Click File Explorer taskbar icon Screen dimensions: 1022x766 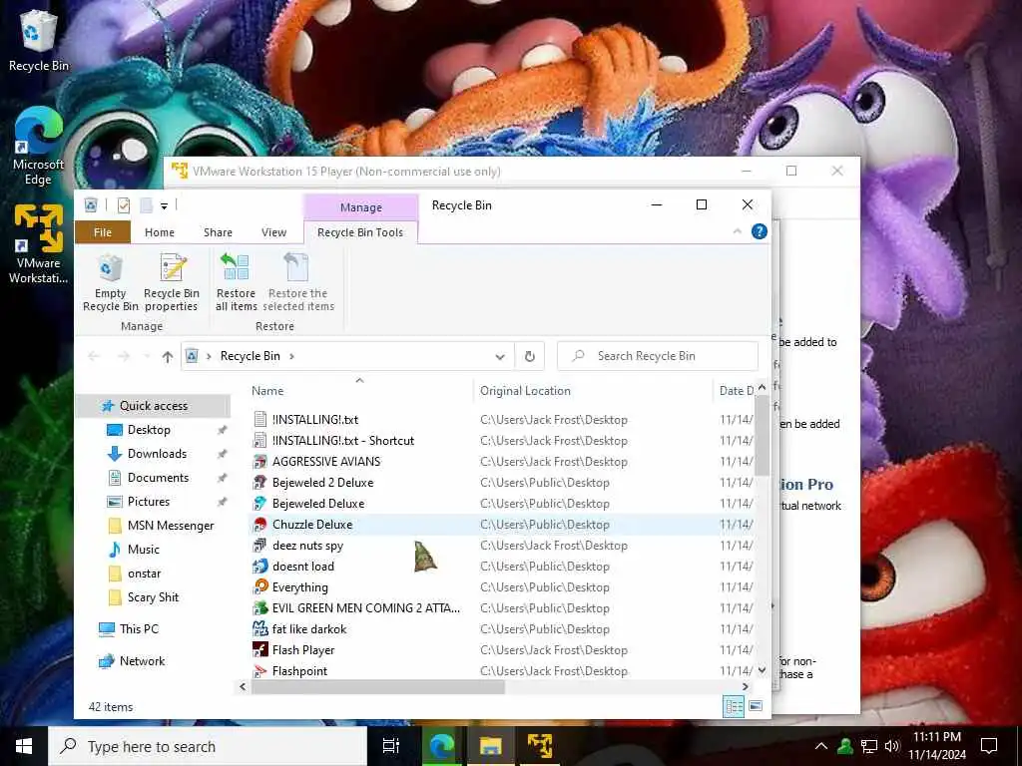[490, 746]
